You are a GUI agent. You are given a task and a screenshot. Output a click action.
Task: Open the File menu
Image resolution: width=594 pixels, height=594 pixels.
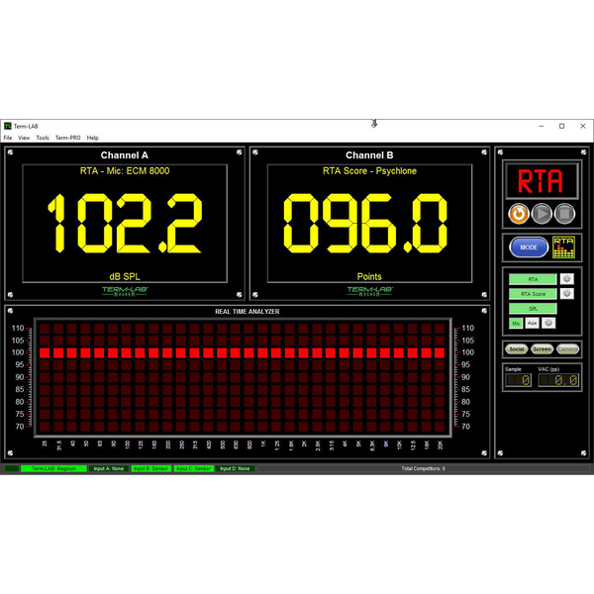point(8,138)
